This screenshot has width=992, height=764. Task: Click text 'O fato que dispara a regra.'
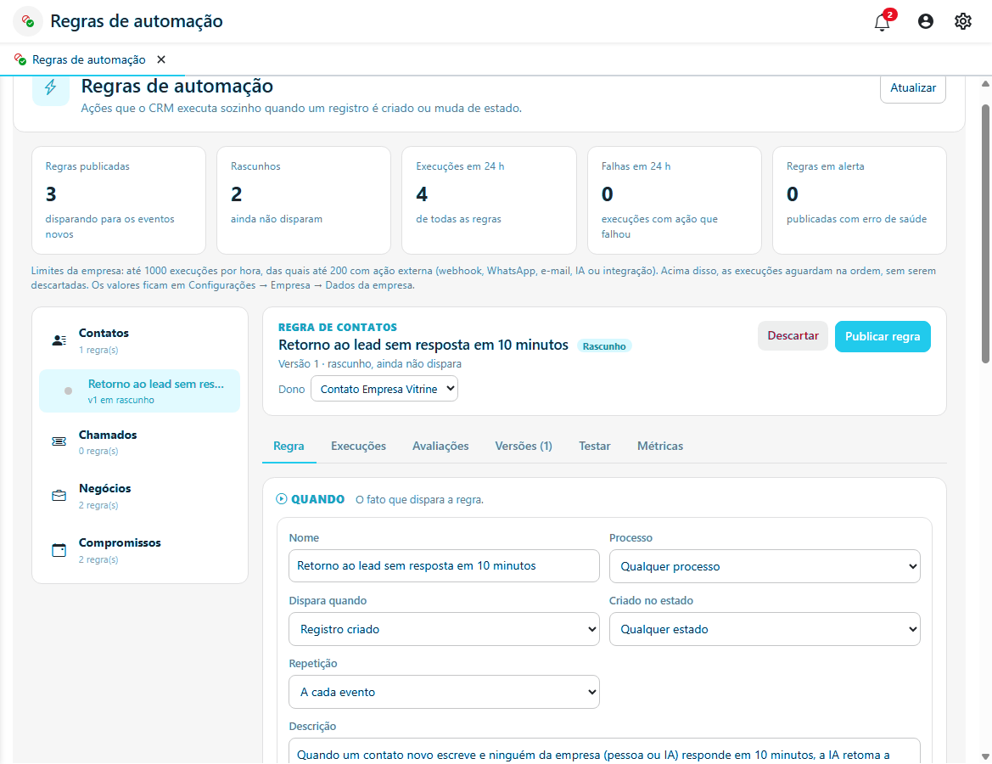coord(419,499)
